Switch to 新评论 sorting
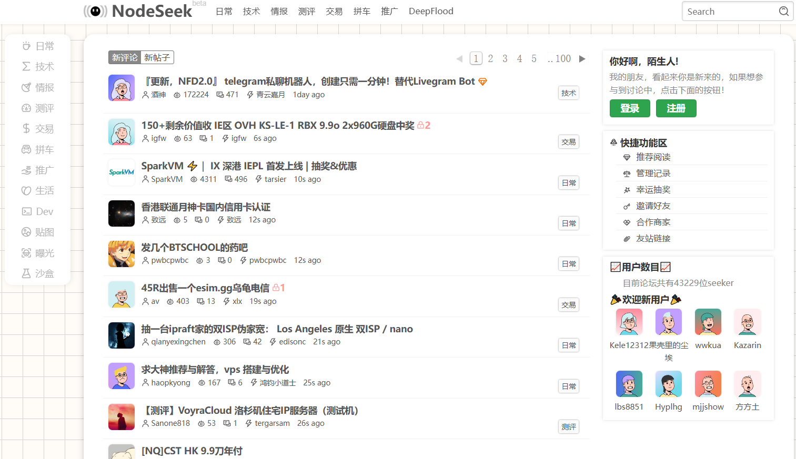The width and height of the screenshot is (796, 459). (x=125, y=57)
